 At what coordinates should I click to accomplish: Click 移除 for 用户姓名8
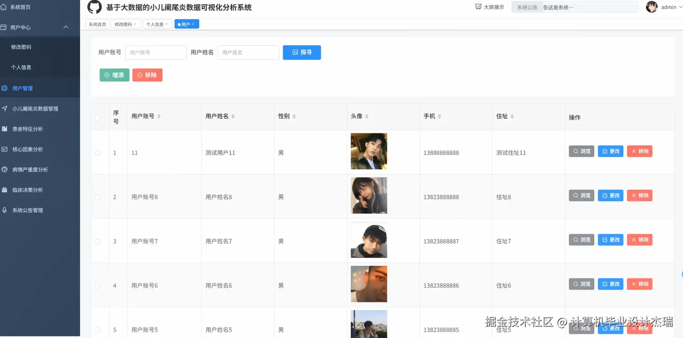click(640, 195)
